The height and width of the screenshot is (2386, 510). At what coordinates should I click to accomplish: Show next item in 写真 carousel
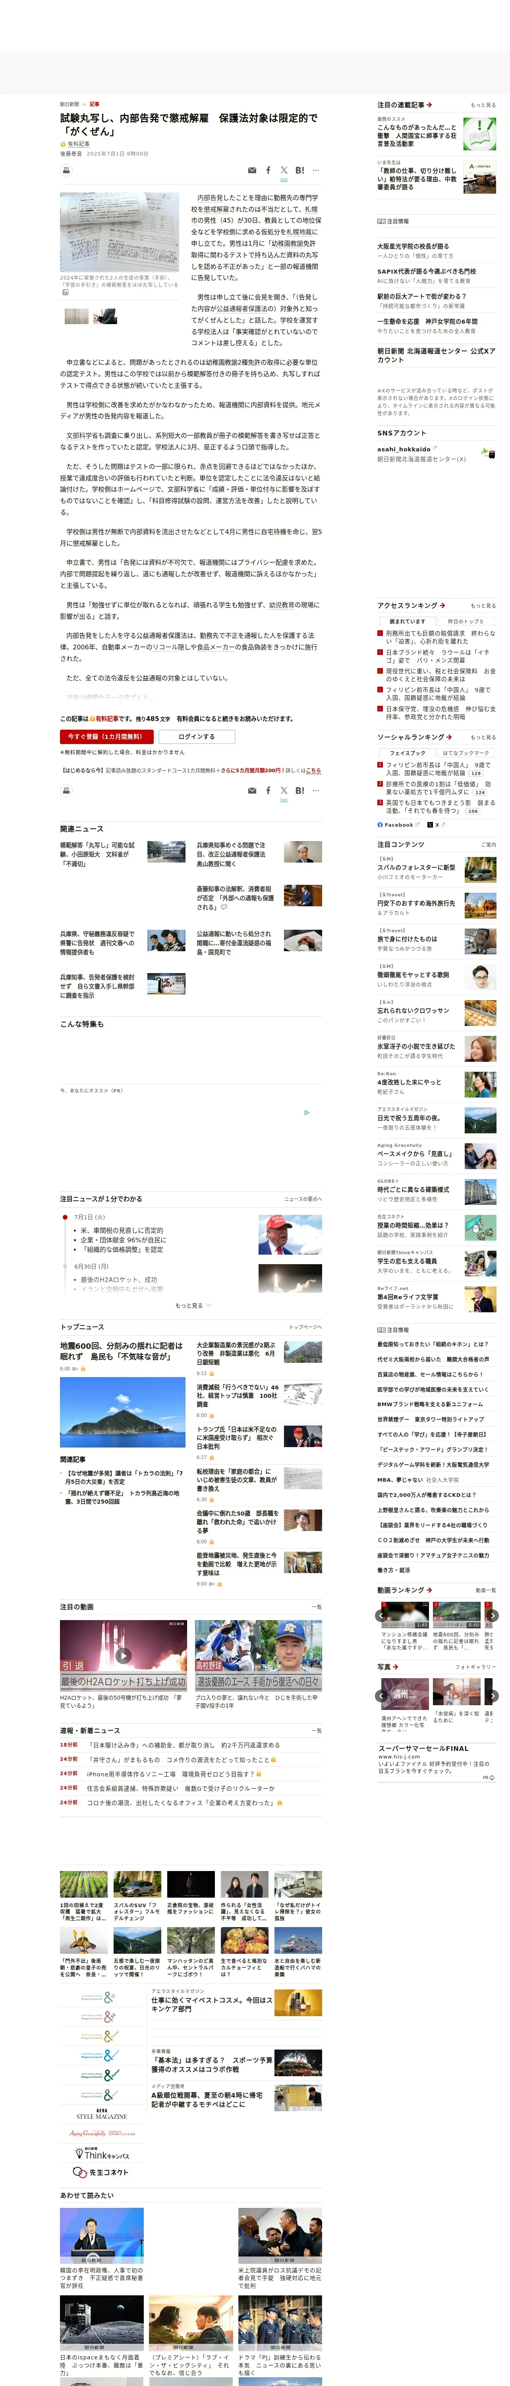point(493,1696)
